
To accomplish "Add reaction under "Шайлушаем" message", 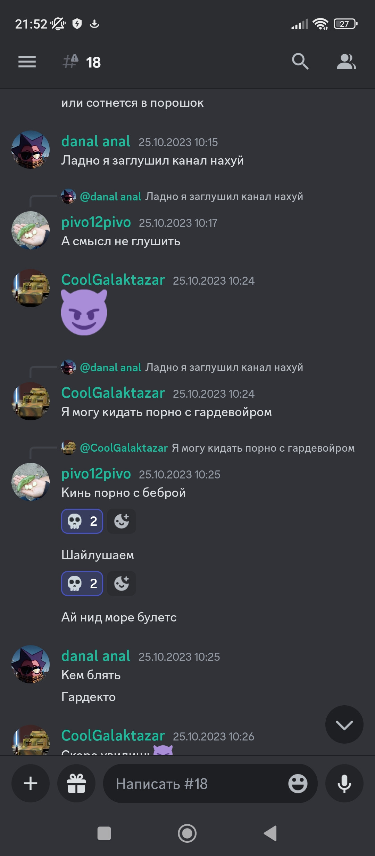I will click(122, 584).
